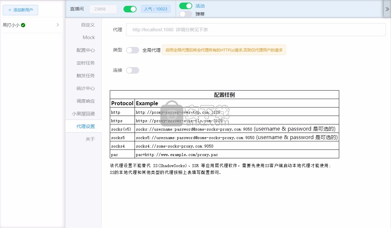This screenshot has height=228, width=391.
Task: Switch to the 调度响应 tab
Action: (x=83, y=101)
